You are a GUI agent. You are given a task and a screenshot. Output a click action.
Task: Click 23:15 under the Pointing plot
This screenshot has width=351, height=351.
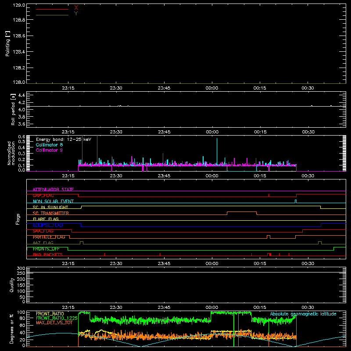click(68, 88)
